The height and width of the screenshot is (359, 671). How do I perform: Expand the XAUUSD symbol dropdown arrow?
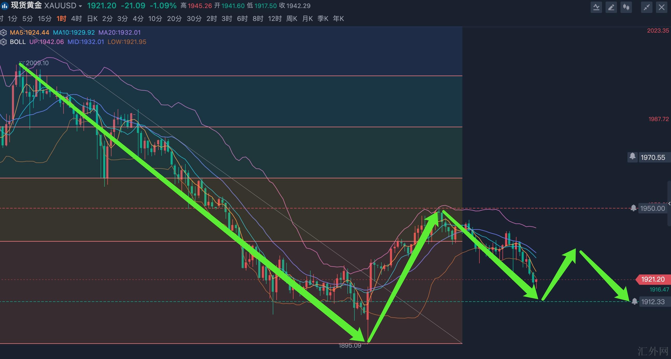pos(80,6)
